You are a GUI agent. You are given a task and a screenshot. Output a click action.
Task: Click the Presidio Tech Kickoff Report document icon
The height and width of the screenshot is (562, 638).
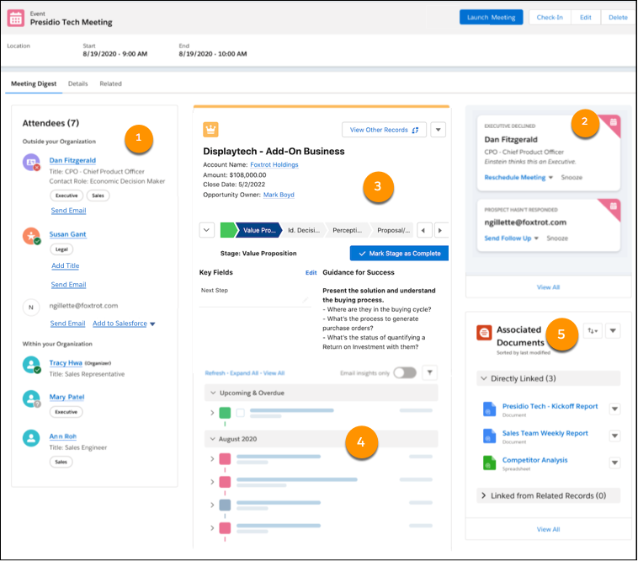coord(490,409)
